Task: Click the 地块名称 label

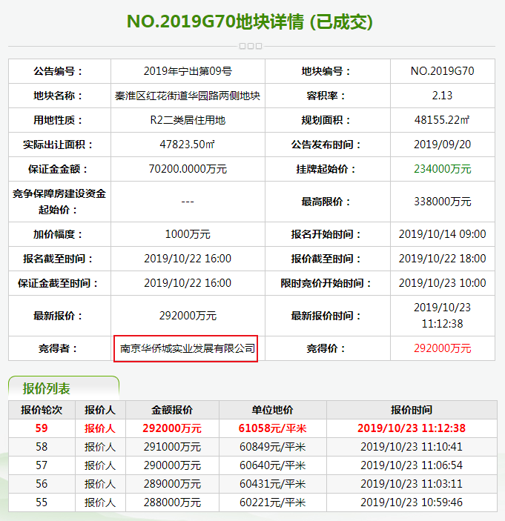Action: coord(58,96)
